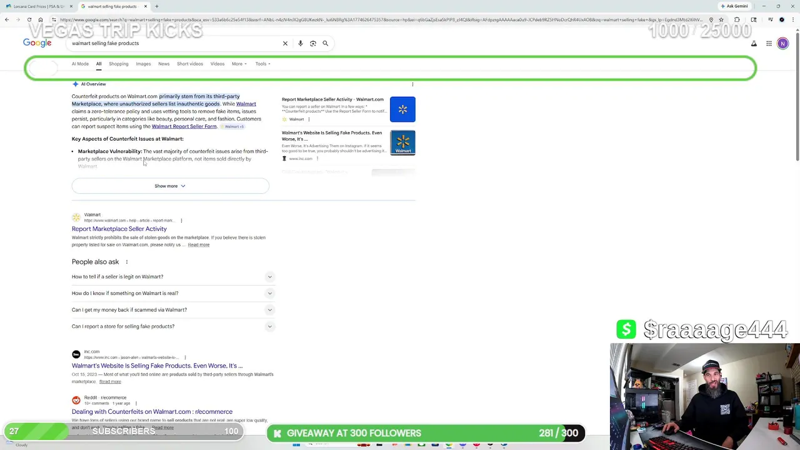Viewport: 800px width, 450px height.
Task: Click Read more under Walmart result snippet
Action: (199, 245)
